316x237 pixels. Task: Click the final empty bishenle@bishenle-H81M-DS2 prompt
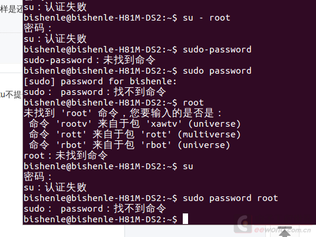coord(100,219)
